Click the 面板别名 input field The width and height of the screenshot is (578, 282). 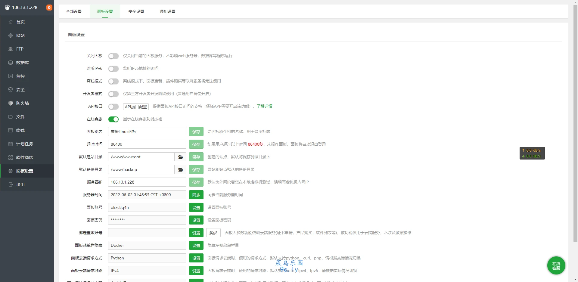[147, 132]
